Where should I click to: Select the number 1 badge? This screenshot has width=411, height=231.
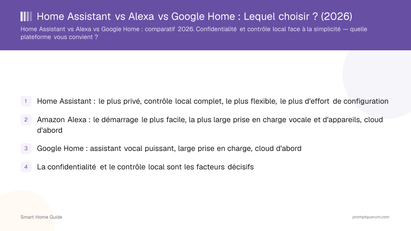click(x=26, y=101)
